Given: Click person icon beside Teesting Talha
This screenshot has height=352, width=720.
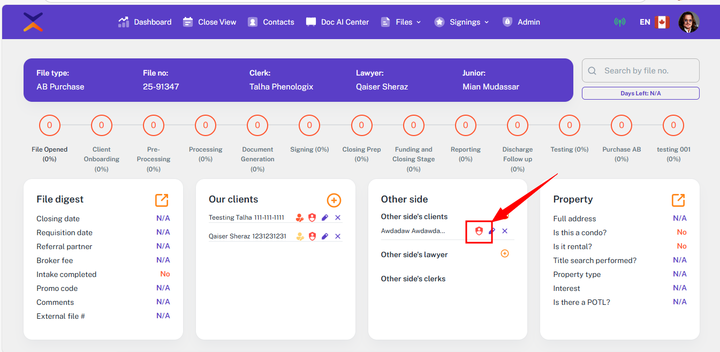Looking at the screenshot, I should 300,218.
